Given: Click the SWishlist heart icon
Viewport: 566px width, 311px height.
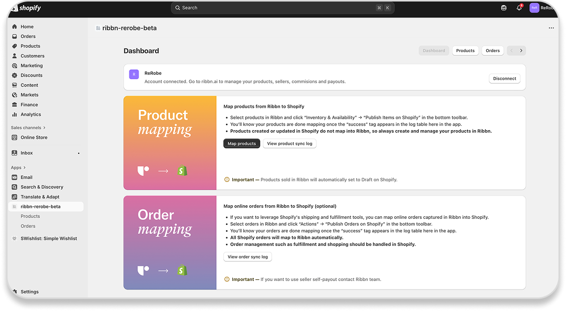Looking at the screenshot, I should [15, 238].
